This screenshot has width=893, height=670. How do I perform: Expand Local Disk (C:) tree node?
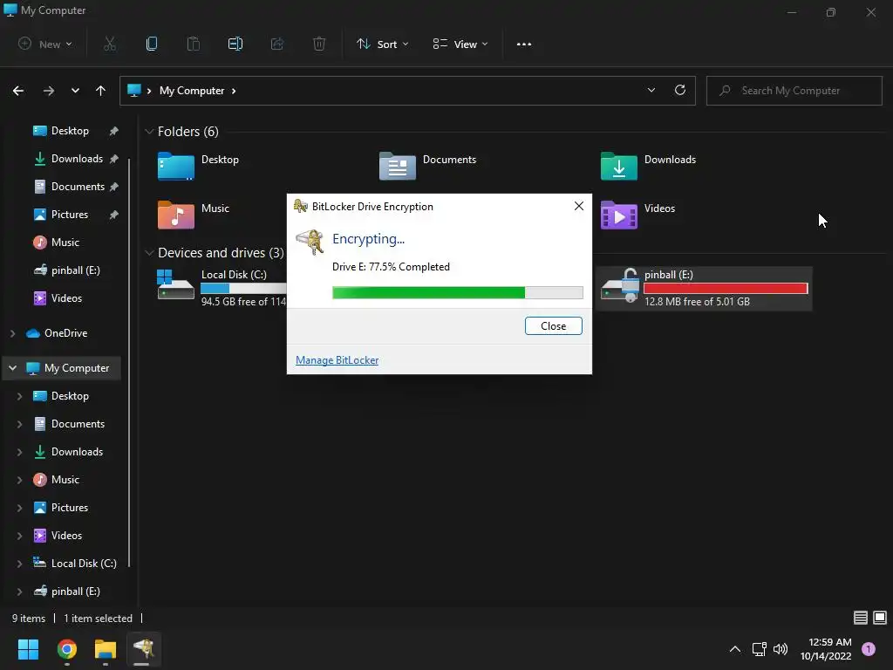point(19,564)
